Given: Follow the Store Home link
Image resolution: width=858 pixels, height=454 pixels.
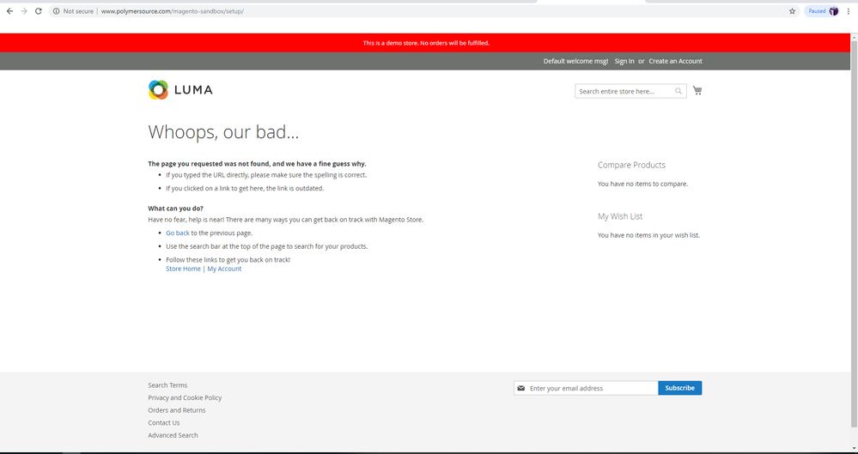Looking at the screenshot, I should click(183, 269).
